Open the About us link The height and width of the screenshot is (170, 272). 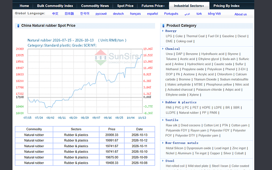(240, 14)
